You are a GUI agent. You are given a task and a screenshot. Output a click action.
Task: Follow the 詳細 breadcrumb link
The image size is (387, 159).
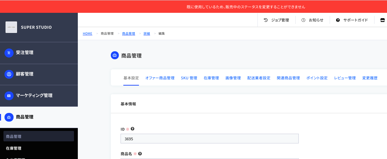(x=147, y=34)
